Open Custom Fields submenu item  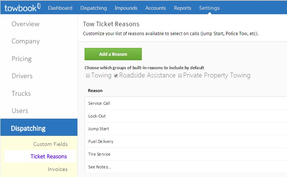pos(51,144)
